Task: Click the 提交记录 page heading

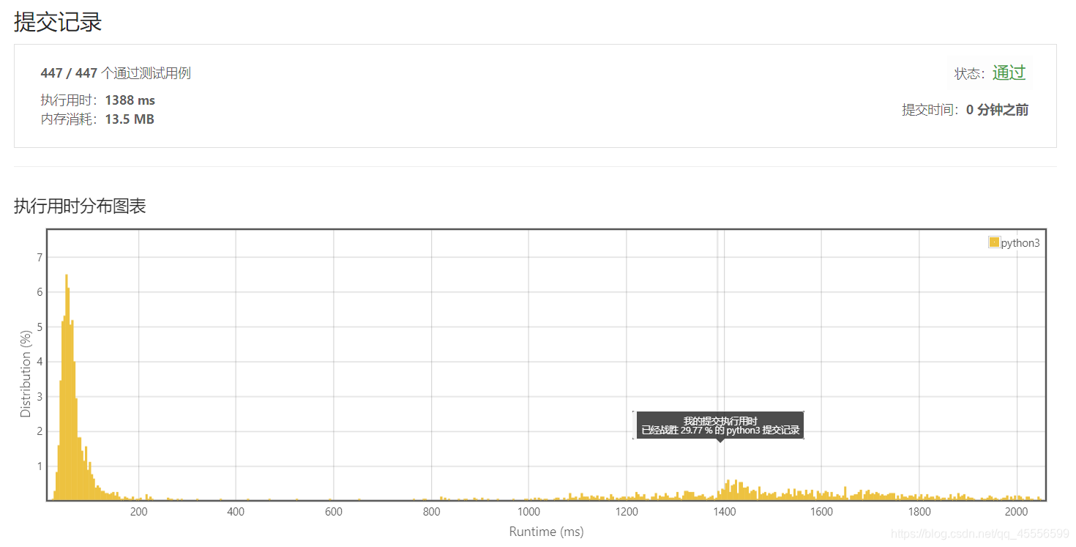Action: click(58, 22)
